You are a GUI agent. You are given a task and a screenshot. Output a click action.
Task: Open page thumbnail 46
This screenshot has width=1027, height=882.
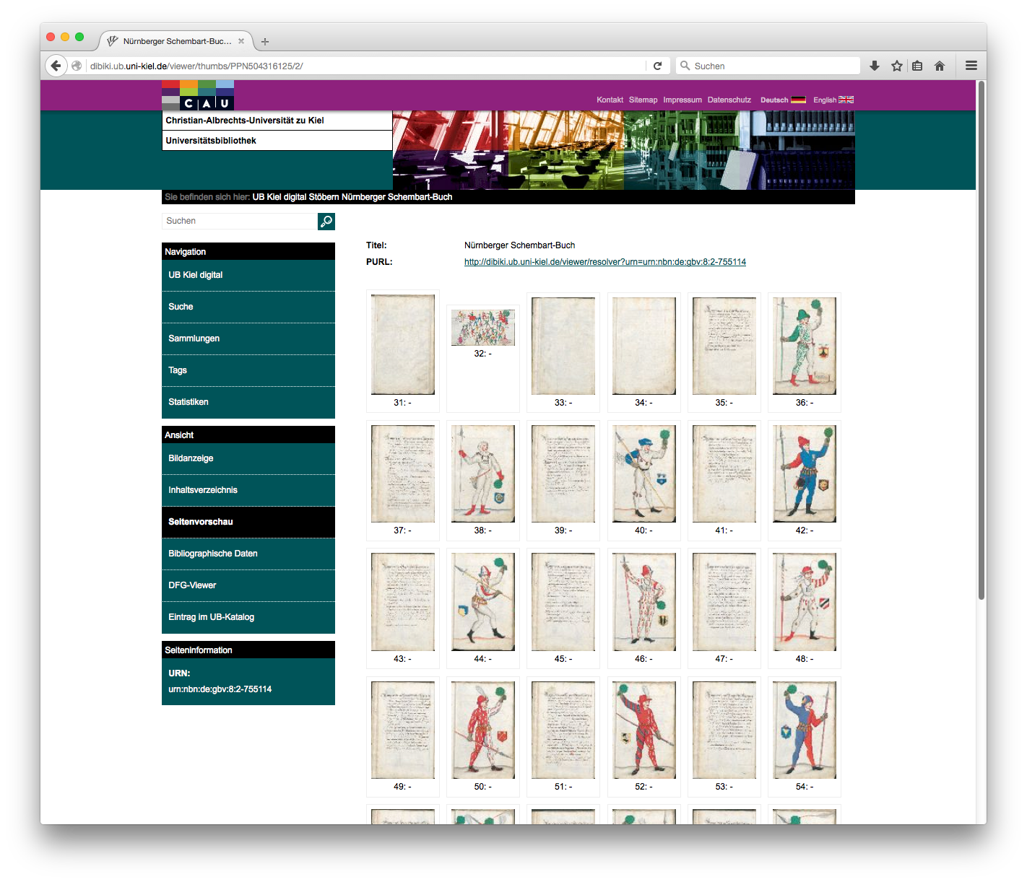click(x=644, y=602)
